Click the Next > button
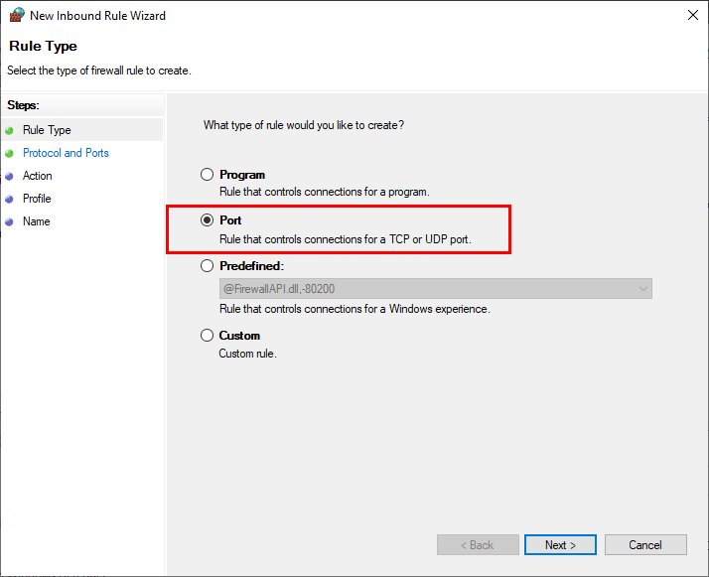This screenshot has width=709, height=577. 560,545
